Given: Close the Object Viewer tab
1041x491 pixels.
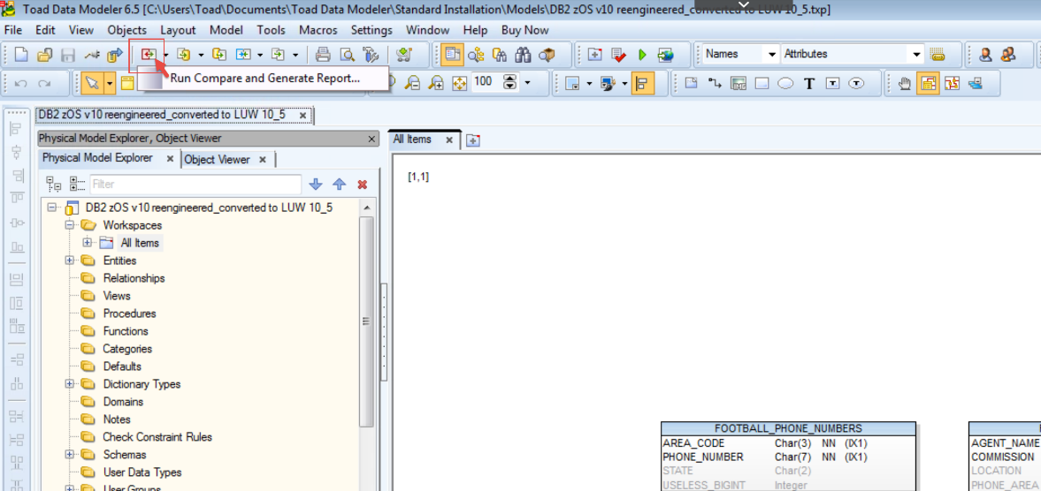Looking at the screenshot, I should [x=263, y=160].
